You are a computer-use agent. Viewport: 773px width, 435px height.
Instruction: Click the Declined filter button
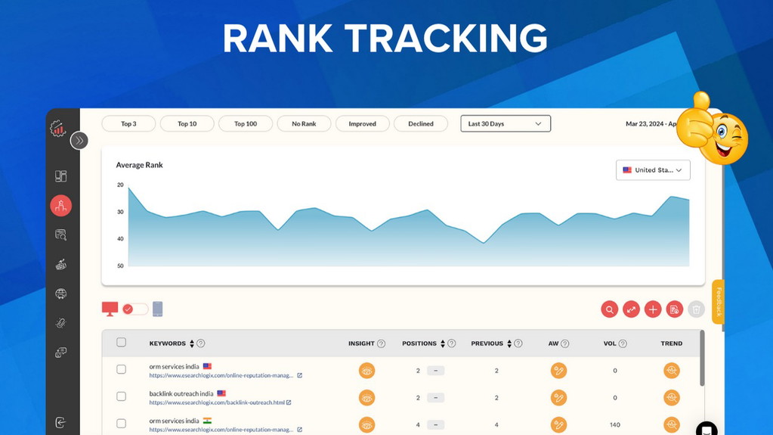point(421,123)
